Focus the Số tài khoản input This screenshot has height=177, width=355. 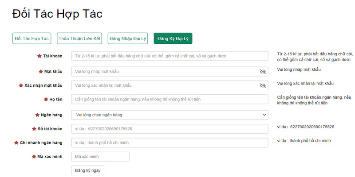coord(170,129)
